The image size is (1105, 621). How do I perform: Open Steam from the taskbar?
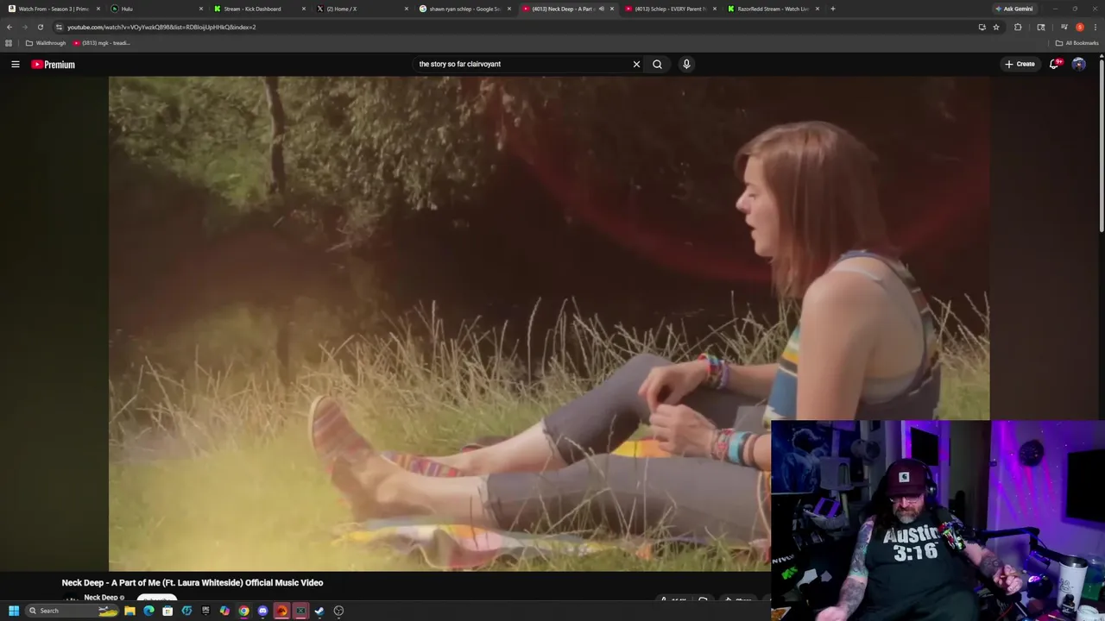coord(319,611)
